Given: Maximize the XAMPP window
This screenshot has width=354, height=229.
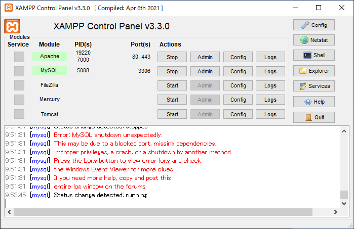Looking at the screenshot, I should (319, 8).
